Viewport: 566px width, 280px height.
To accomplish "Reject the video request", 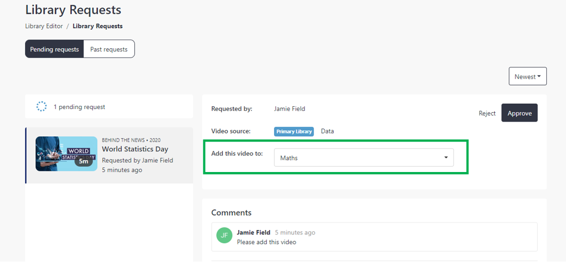I will 487,113.
